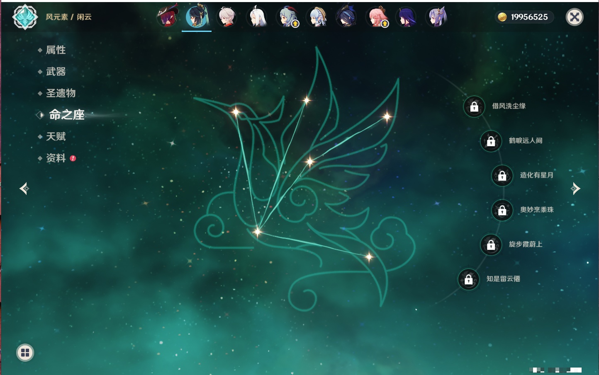Open the 属性 attributes section

pyautogui.click(x=56, y=50)
